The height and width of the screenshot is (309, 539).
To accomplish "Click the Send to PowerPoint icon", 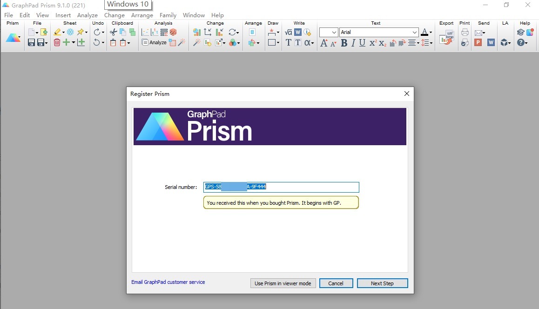I will coord(478,42).
